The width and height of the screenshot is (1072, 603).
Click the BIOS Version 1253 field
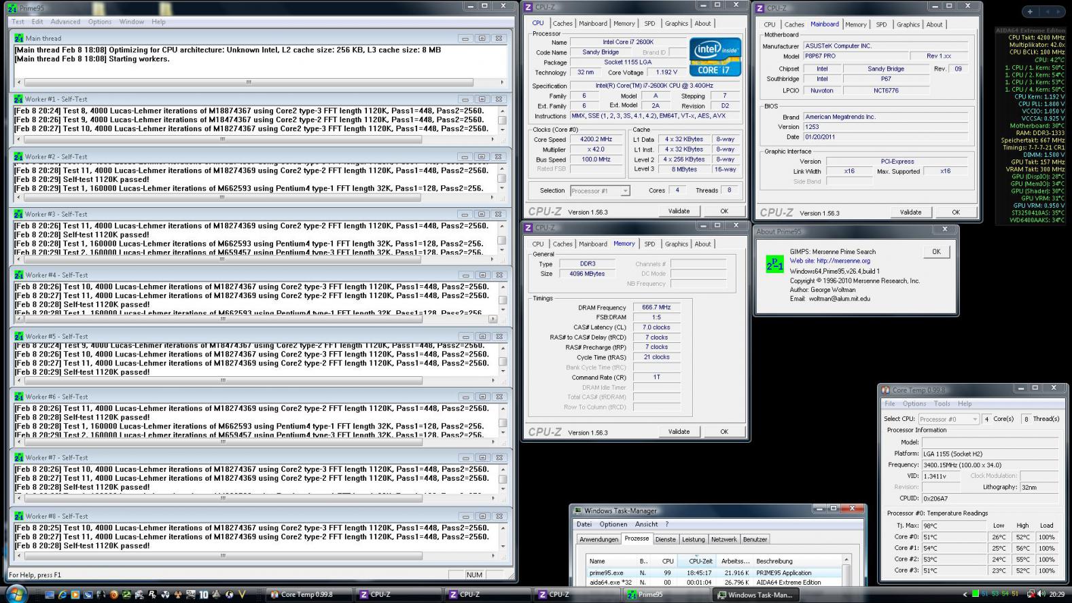(885, 127)
